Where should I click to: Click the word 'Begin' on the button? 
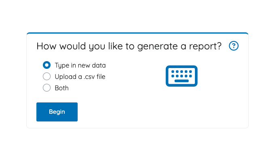click(57, 112)
